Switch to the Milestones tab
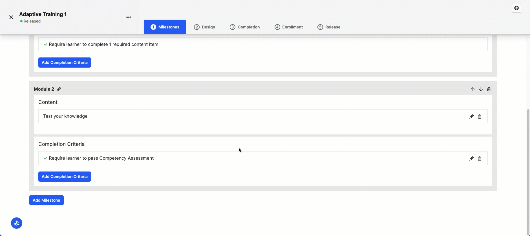The width and height of the screenshot is (530, 236). 165,27
